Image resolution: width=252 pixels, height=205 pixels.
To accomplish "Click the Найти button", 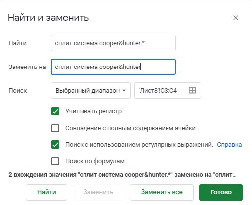I will [46, 192].
